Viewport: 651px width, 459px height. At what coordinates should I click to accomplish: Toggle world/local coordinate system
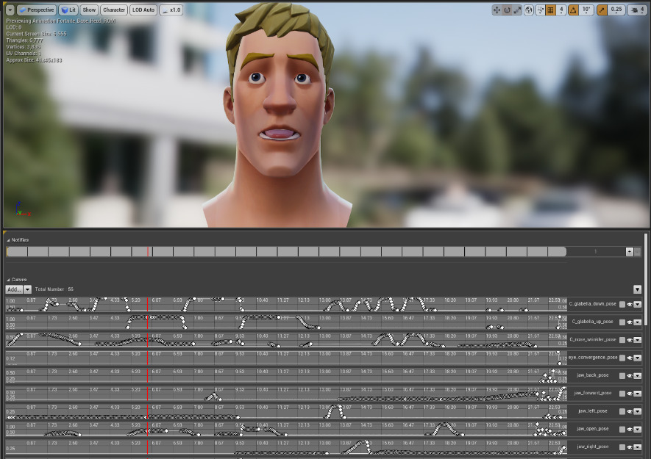[x=528, y=9]
